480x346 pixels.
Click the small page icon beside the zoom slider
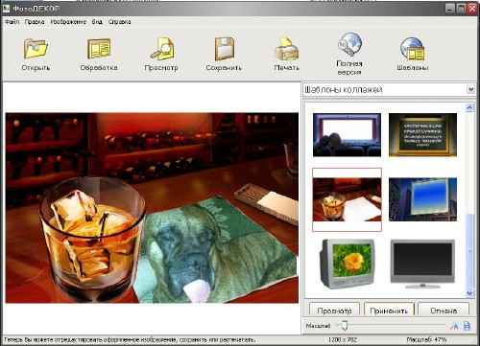pos(467,326)
